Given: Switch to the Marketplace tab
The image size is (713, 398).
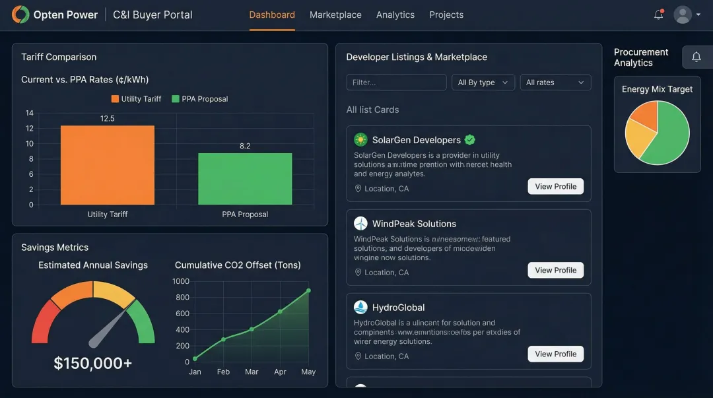Looking at the screenshot, I should [x=335, y=15].
